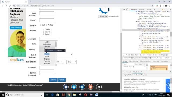Switch to the Console tab in the drawer
Viewport: 172px width, 97px height.
pyautogui.click(x=129, y=72)
